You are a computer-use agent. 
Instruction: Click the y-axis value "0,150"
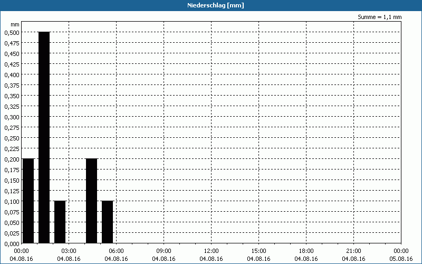click(12, 181)
